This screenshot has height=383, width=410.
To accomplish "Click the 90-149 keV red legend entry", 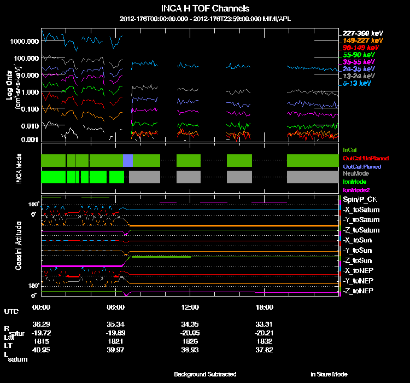I will point(361,48).
